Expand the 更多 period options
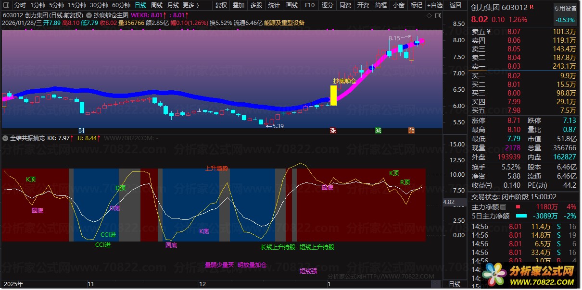Screen dimensions: 582x290 click(191, 5)
